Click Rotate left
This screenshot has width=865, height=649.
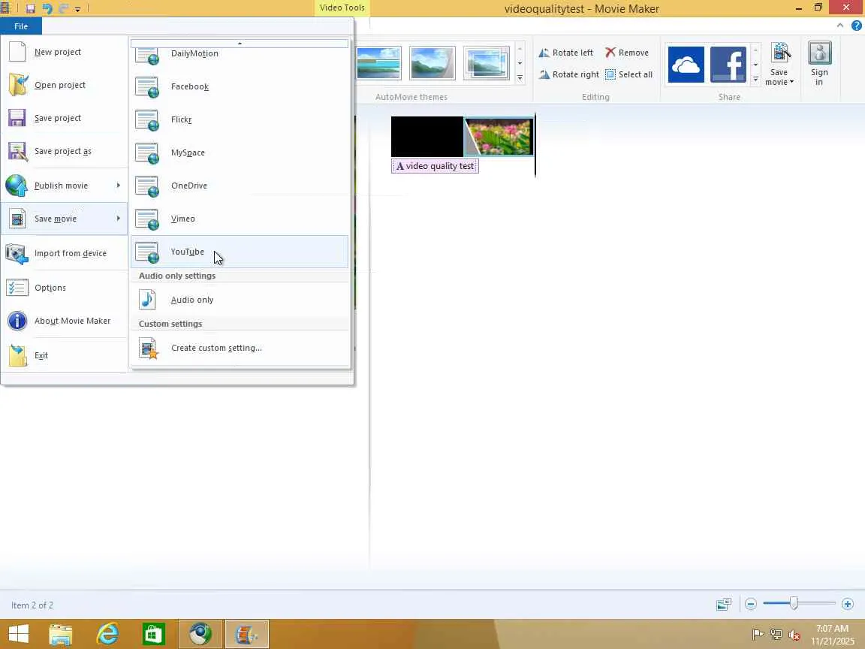[566, 53]
